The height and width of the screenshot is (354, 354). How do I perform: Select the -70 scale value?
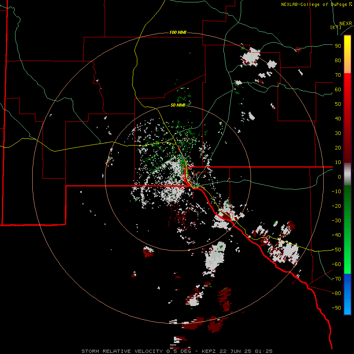[336, 279]
